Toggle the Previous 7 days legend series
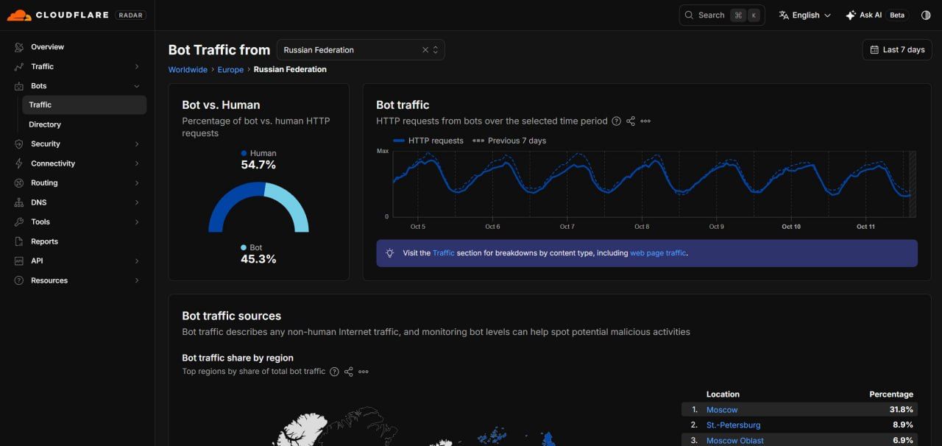Screen dimensions: 942x446 (509, 141)
